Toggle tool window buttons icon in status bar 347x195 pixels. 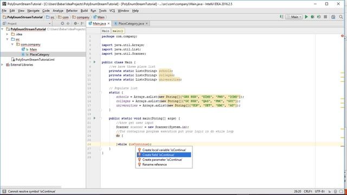[4, 191]
